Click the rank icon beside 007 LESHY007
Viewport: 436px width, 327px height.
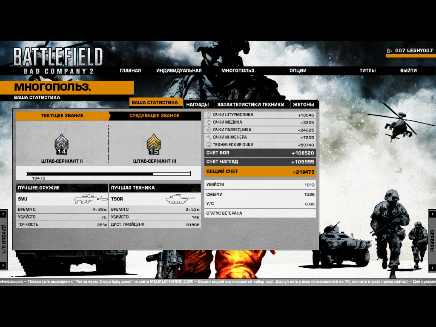[389, 51]
